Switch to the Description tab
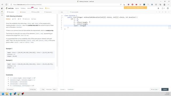The height and width of the screenshot is (96, 171). [10, 12]
